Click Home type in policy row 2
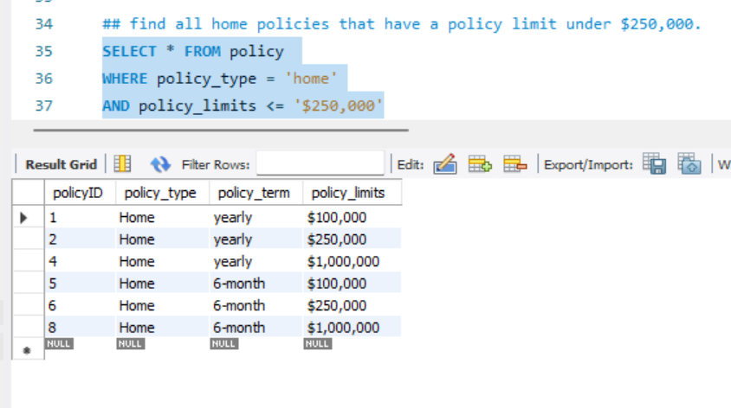This screenshot has width=731, height=408. pyautogui.click(x=162, y=239)
